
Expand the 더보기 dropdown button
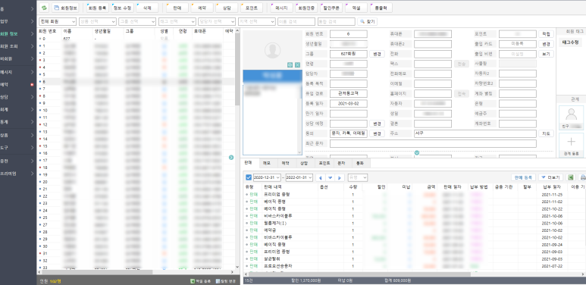551,177
